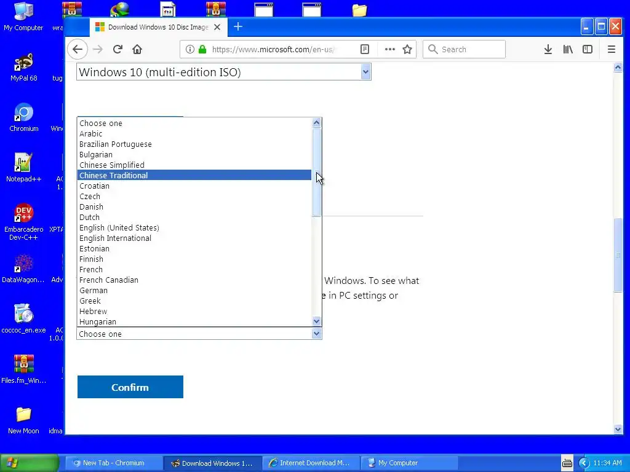Select Hebrew language option
630x472 pixels.
click(194, 311)
